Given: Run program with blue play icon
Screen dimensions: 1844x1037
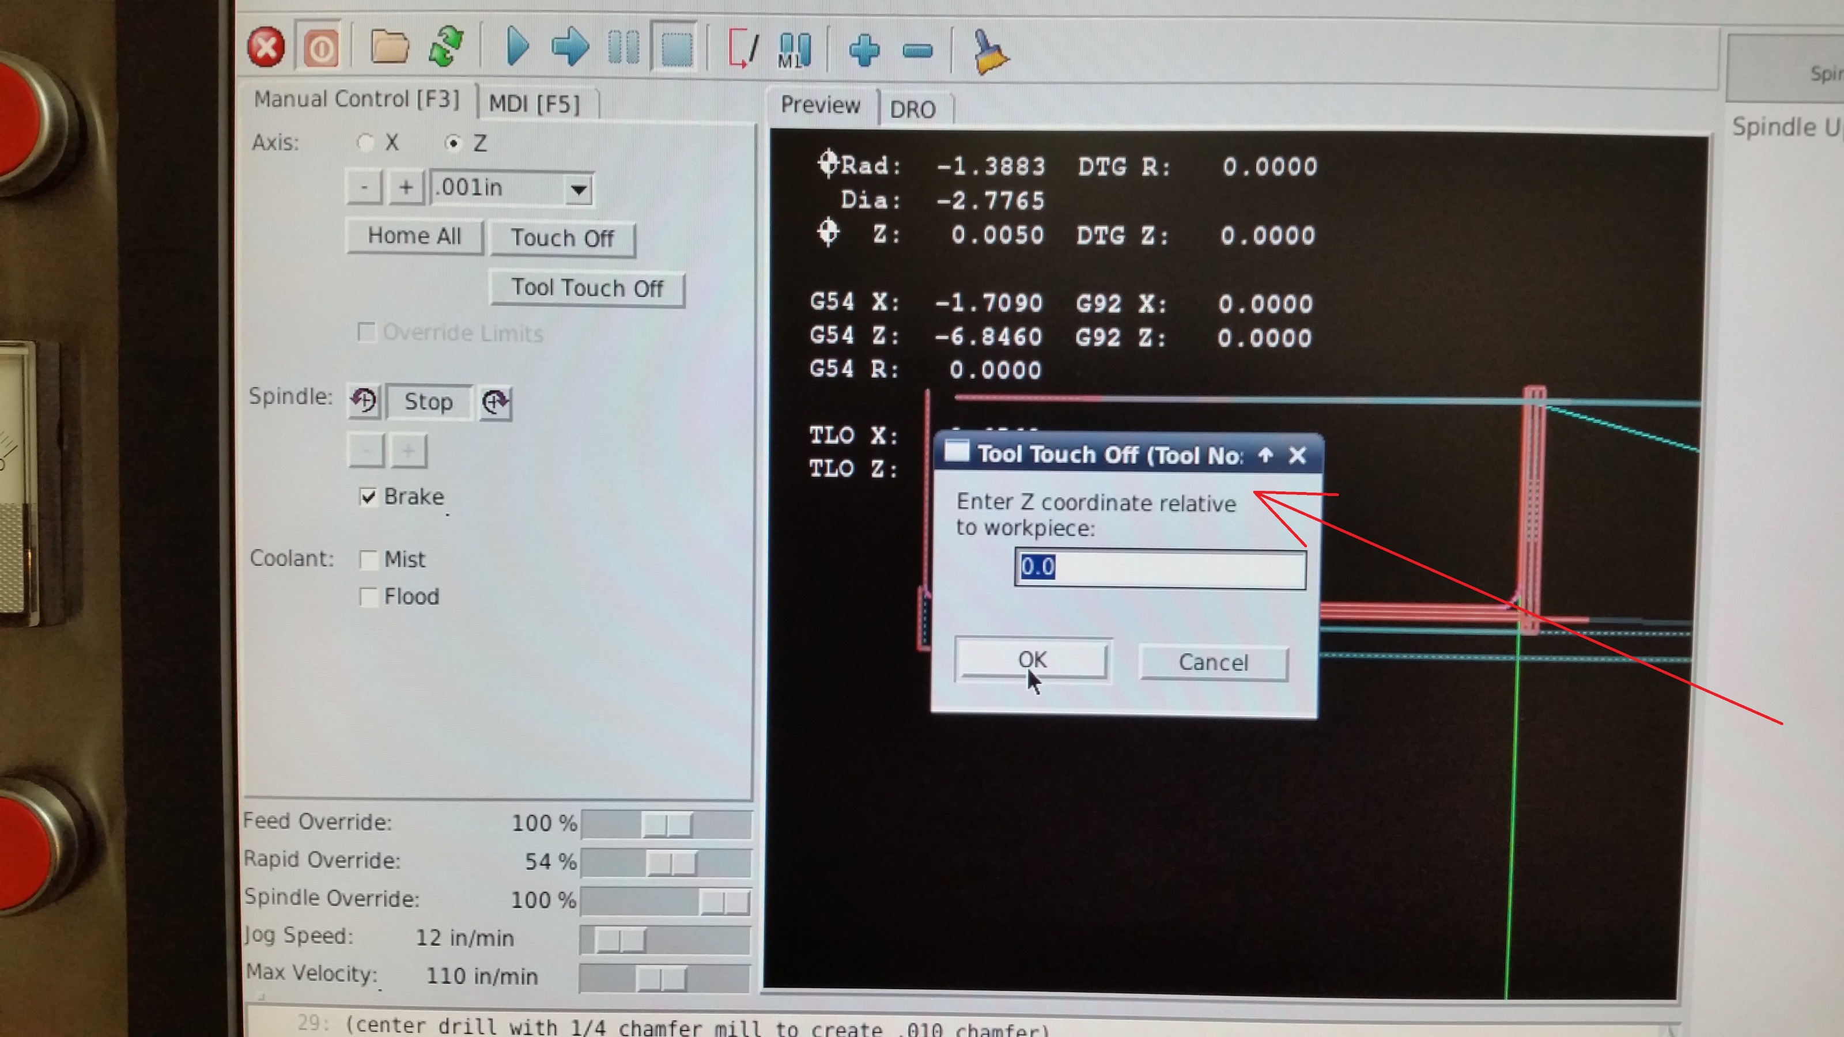Looking at the screenshot, I should (x=517, y=47).
